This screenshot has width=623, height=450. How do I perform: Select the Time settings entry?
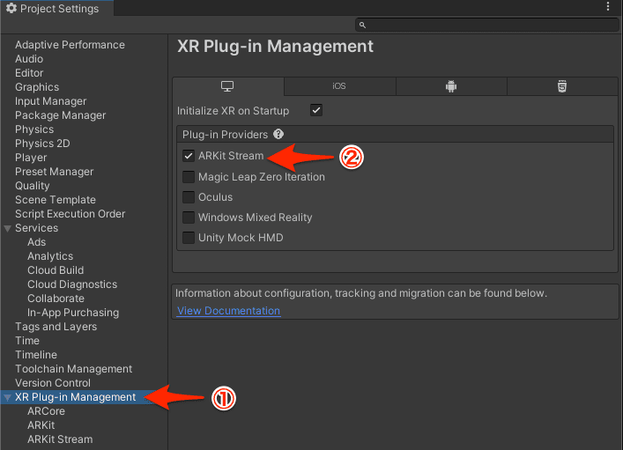click(27, 341)
